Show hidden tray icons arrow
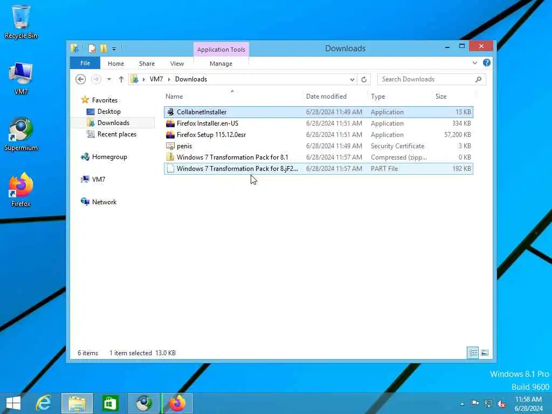This screenshot has height=414, width=552. coord(462,404)
